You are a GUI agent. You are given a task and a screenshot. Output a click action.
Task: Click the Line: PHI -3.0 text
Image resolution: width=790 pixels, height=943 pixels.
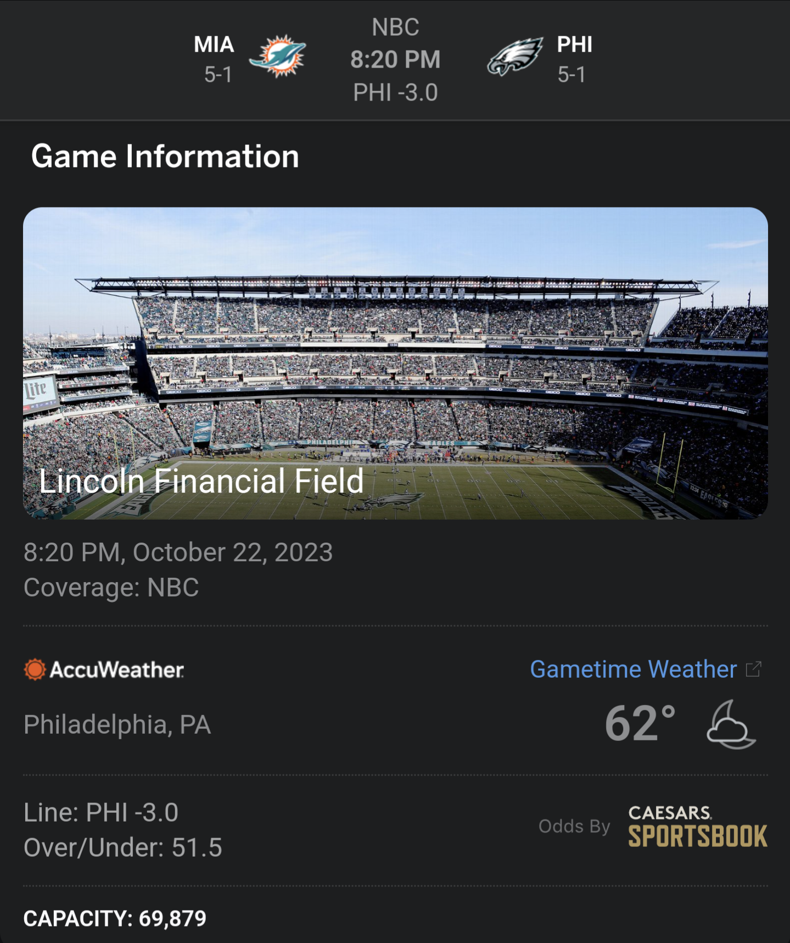[101, 812]
